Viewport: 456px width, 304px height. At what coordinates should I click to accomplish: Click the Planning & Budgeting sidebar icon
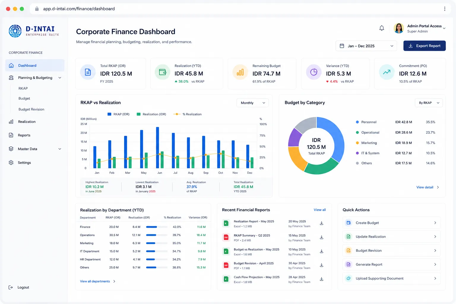coord(11,78)
